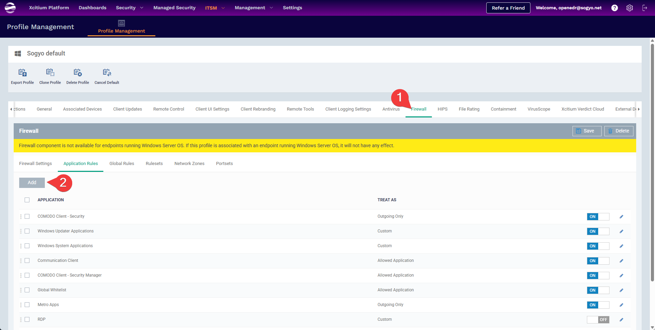The image size is (655, 330).
Task: Edit the Metro Apps rule pencil
Action: [621, 305]
